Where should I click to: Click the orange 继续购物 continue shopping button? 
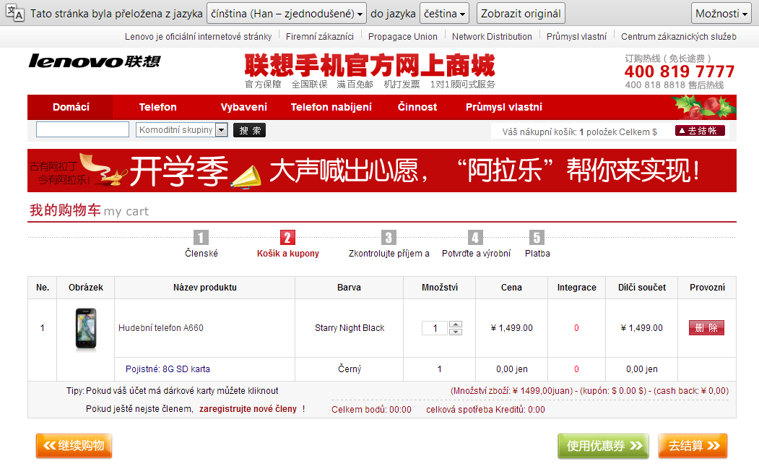point(74,446)
